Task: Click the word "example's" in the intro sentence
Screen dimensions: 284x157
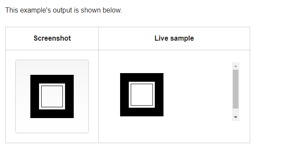Action: click(36, 10)
